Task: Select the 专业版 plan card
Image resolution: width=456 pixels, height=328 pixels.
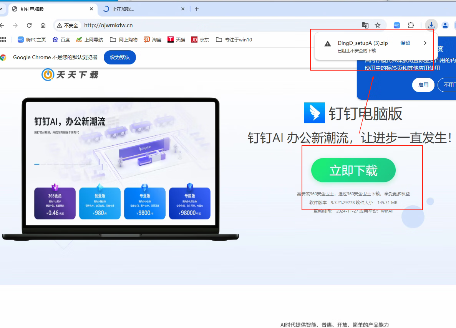Action: pyautogui.click(x=145, y=203)
